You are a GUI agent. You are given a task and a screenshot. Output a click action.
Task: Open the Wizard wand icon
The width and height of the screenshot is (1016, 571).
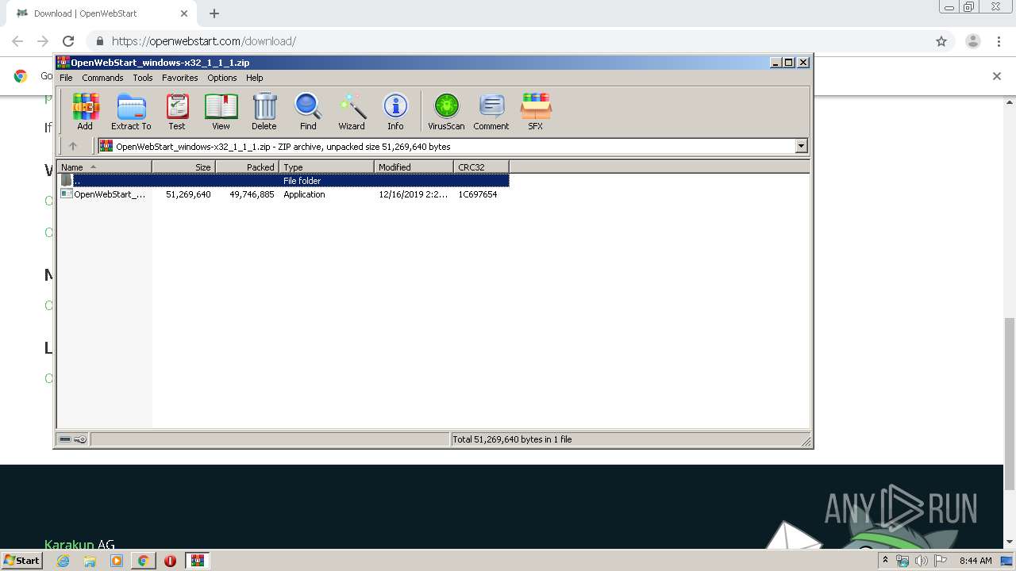click(x=352, y=111)
